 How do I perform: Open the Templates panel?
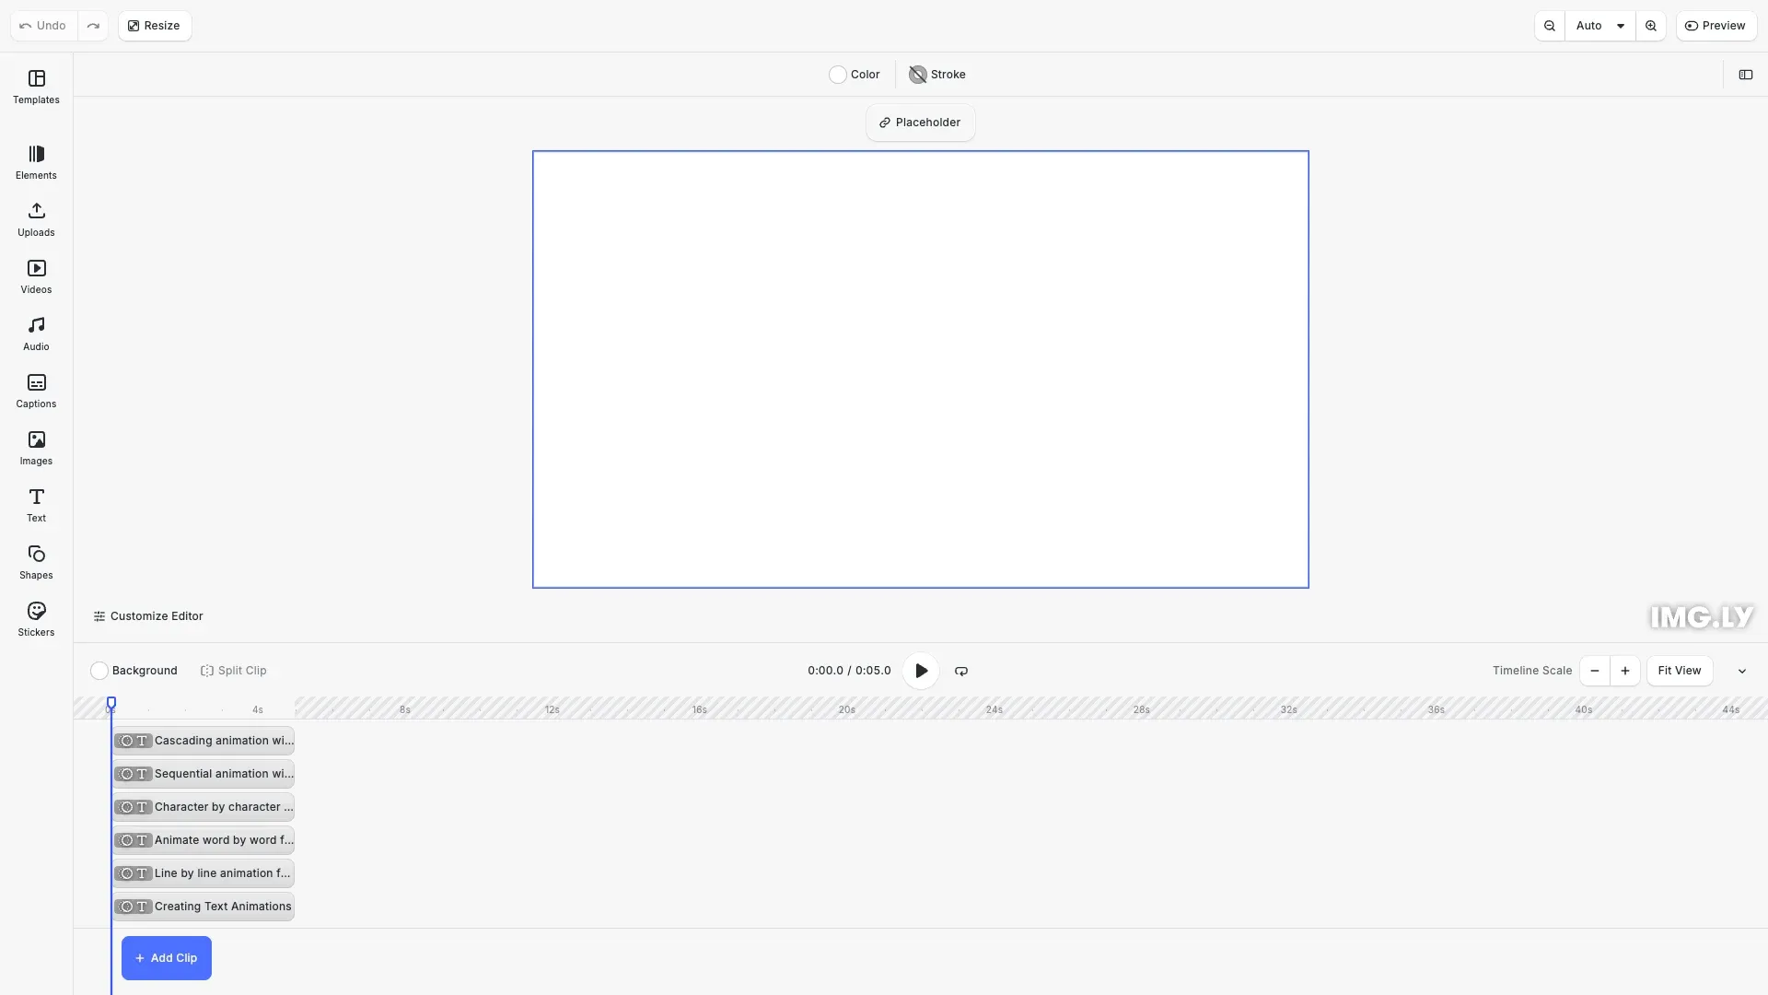click(x=36, y=87)
